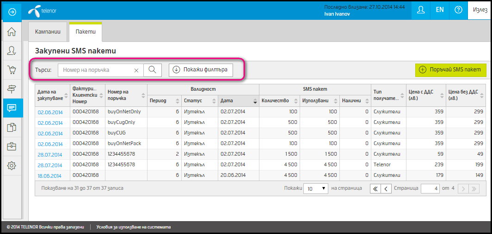Sort by Цена без ДДС column
The width and height of the screenshot is (492, 234).
tap(466, 95)
